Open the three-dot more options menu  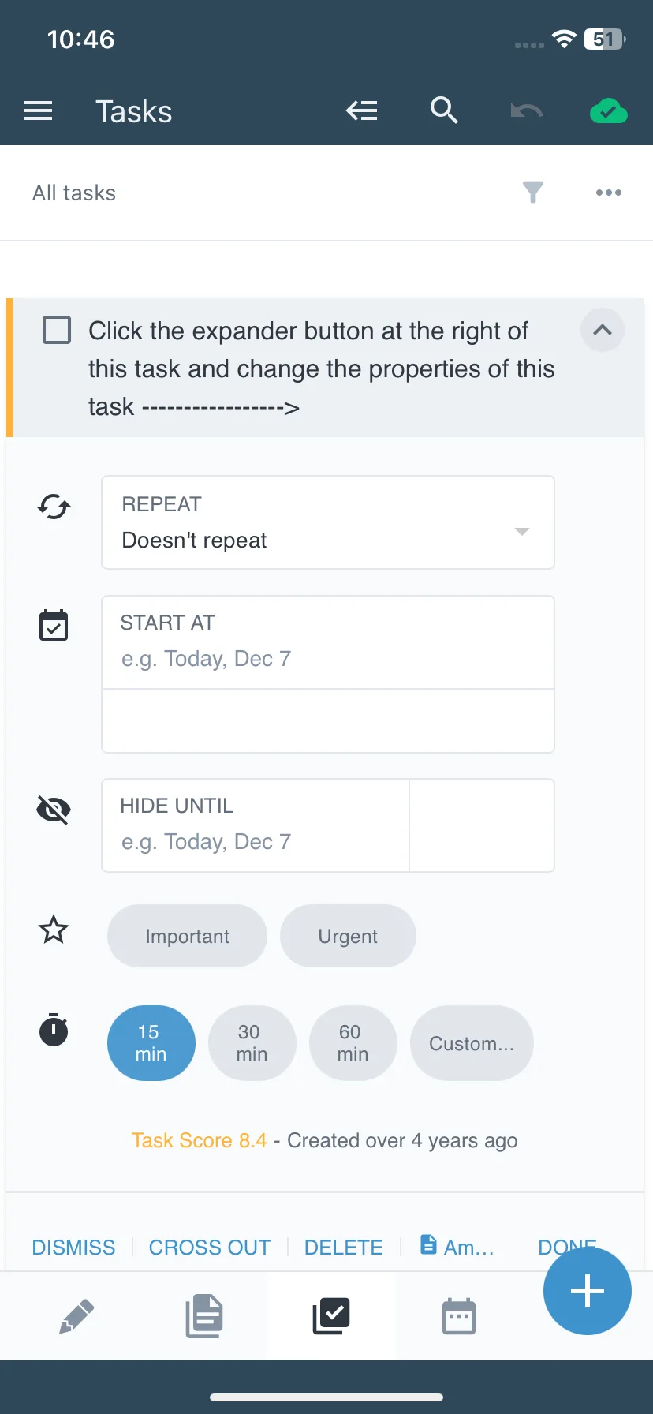coord(609,193)
